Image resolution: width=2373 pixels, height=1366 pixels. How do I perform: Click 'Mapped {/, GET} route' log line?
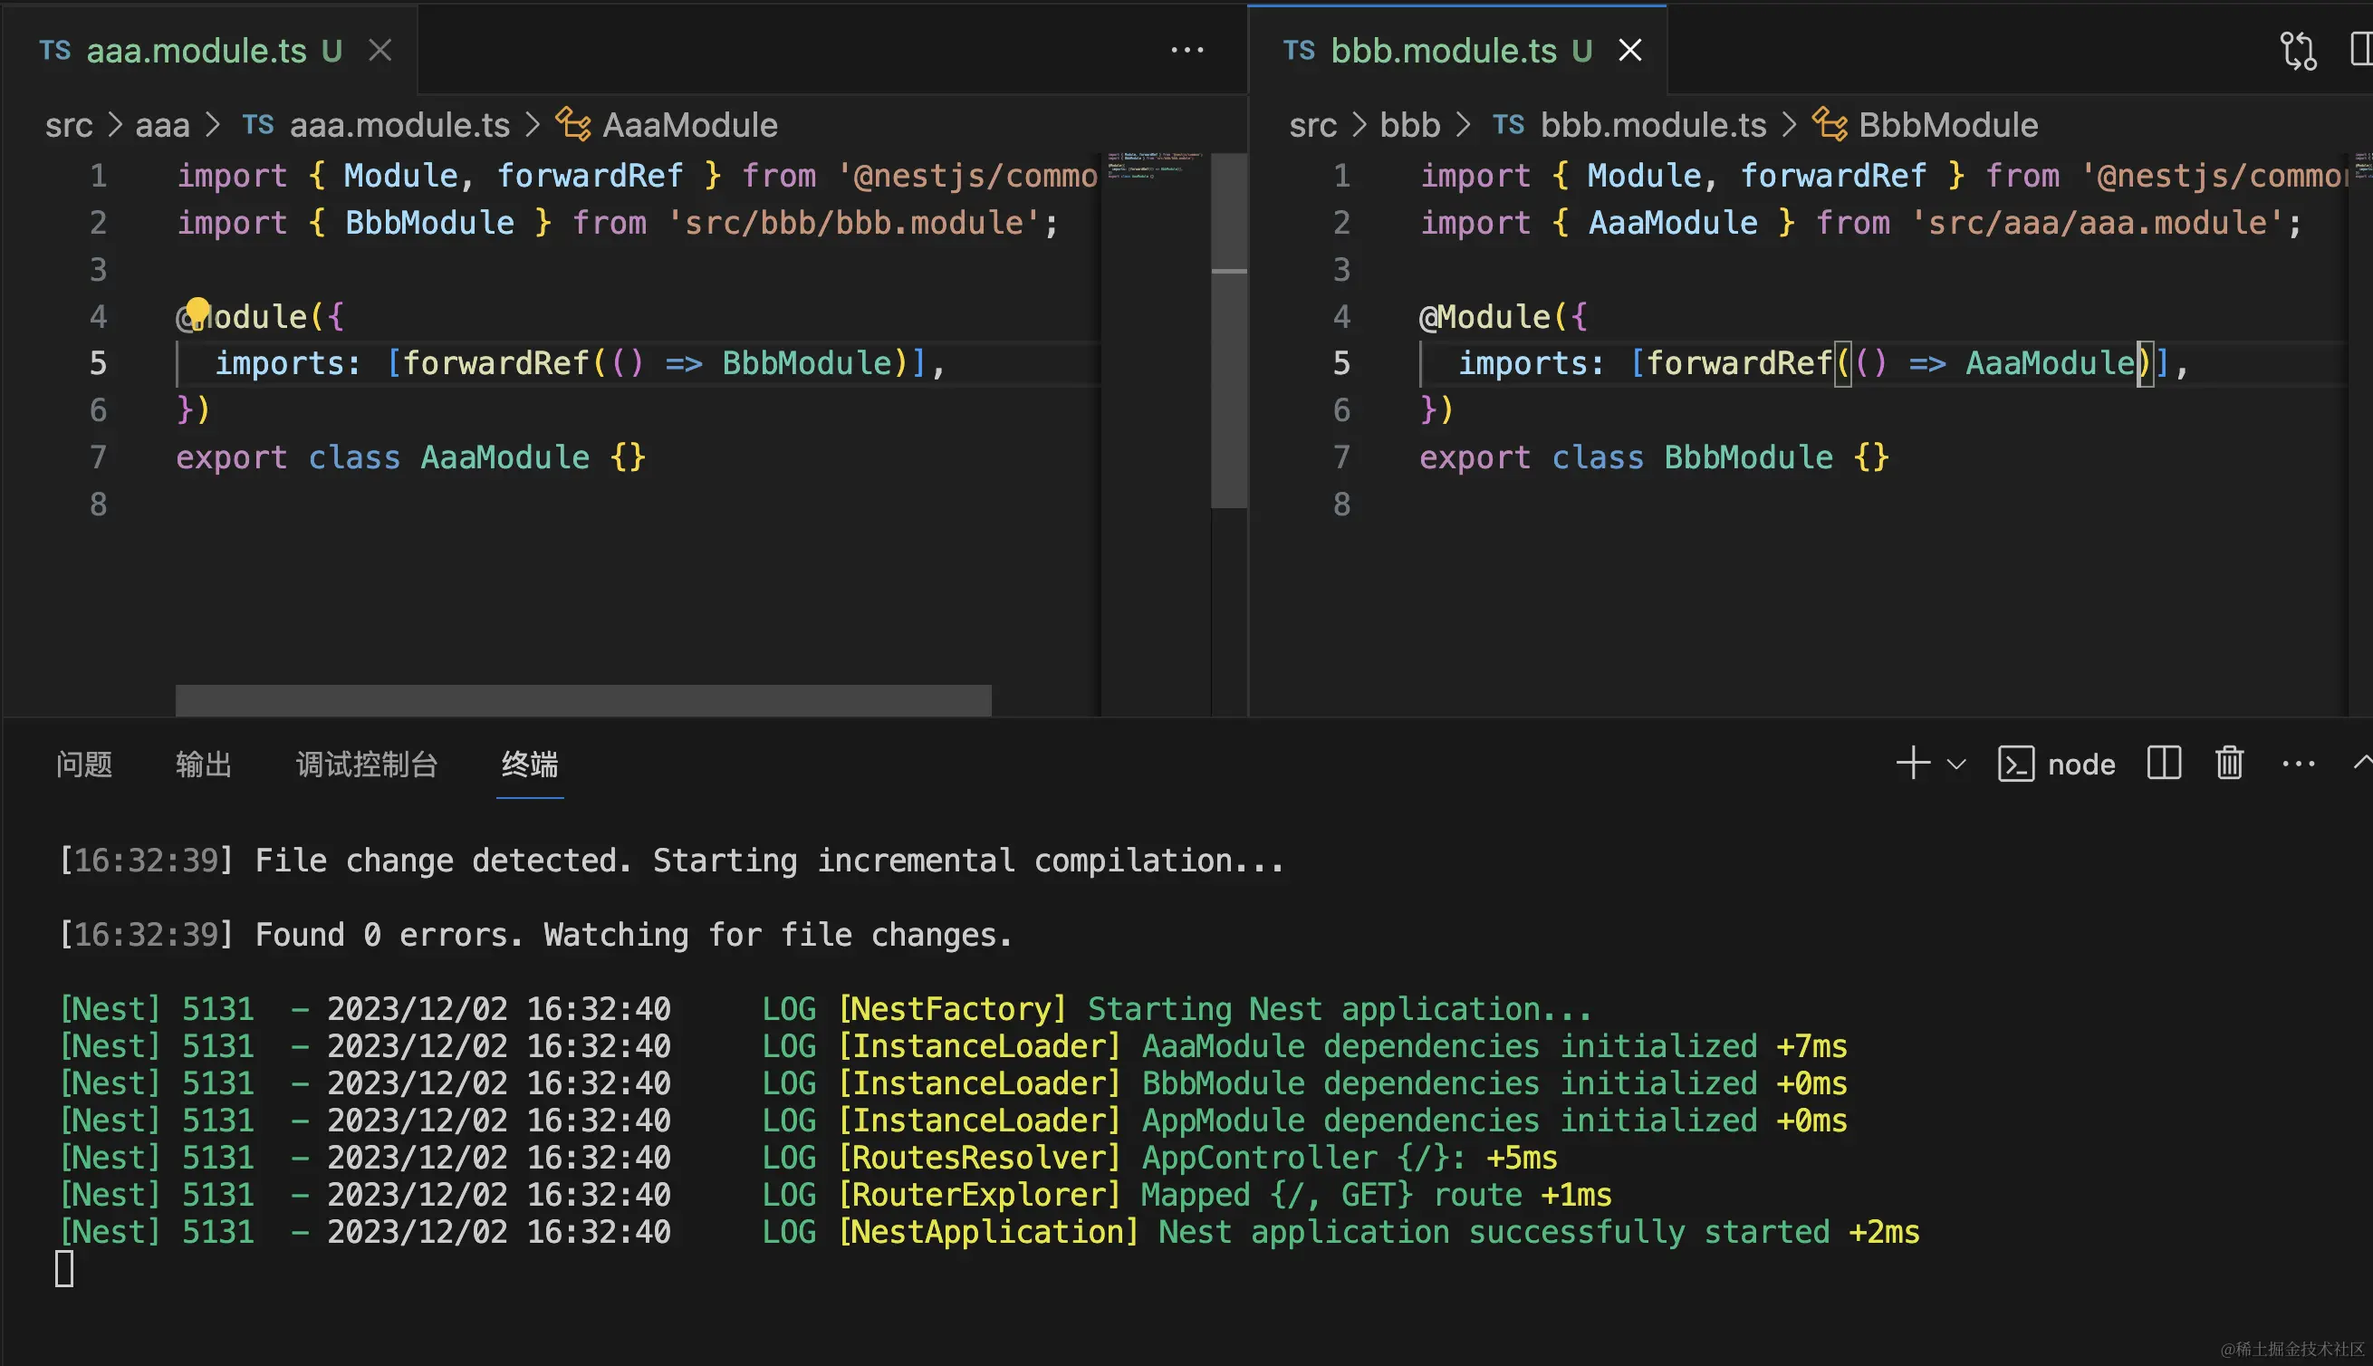pyautogui.click(x=835, y=1194)
